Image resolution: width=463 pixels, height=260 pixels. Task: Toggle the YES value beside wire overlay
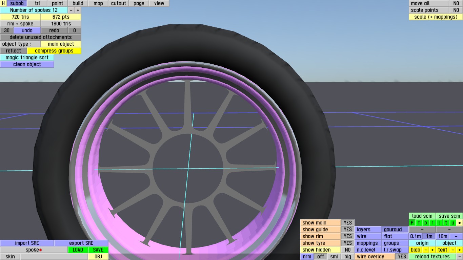(x=402, y=257)
